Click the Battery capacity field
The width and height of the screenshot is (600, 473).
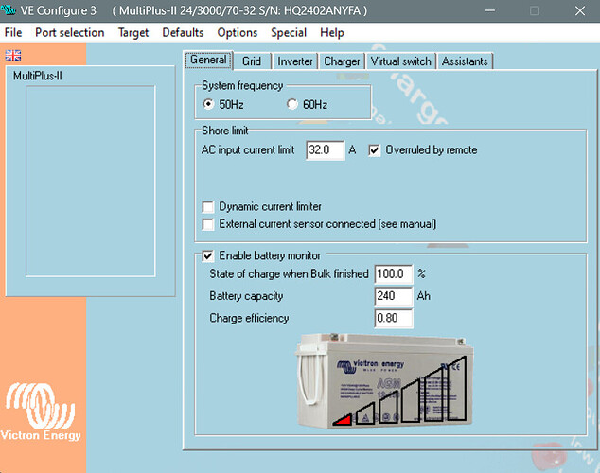pos(394,296)
